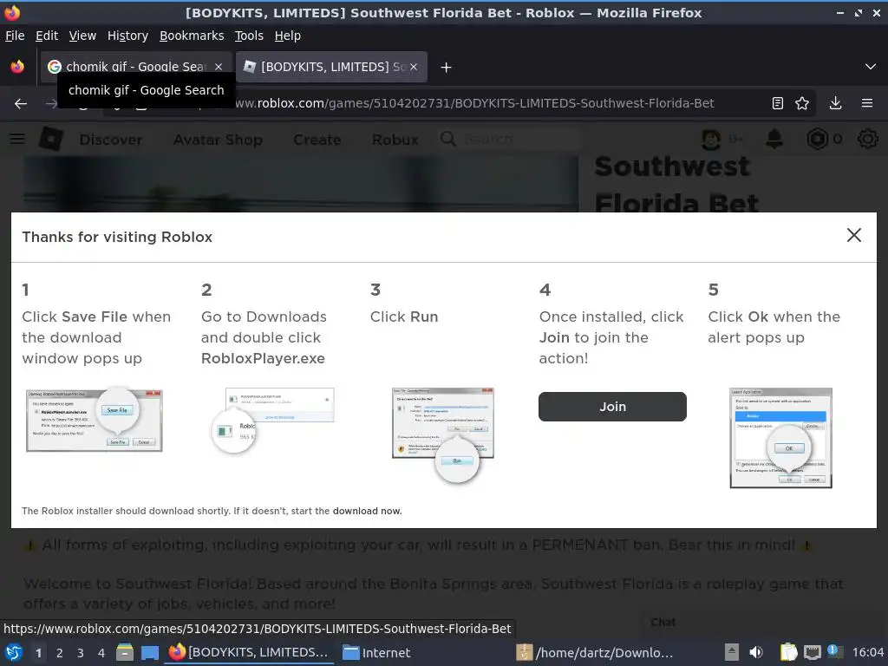Click the Join button in step 4
888x666 pixels.
point(612,407)
